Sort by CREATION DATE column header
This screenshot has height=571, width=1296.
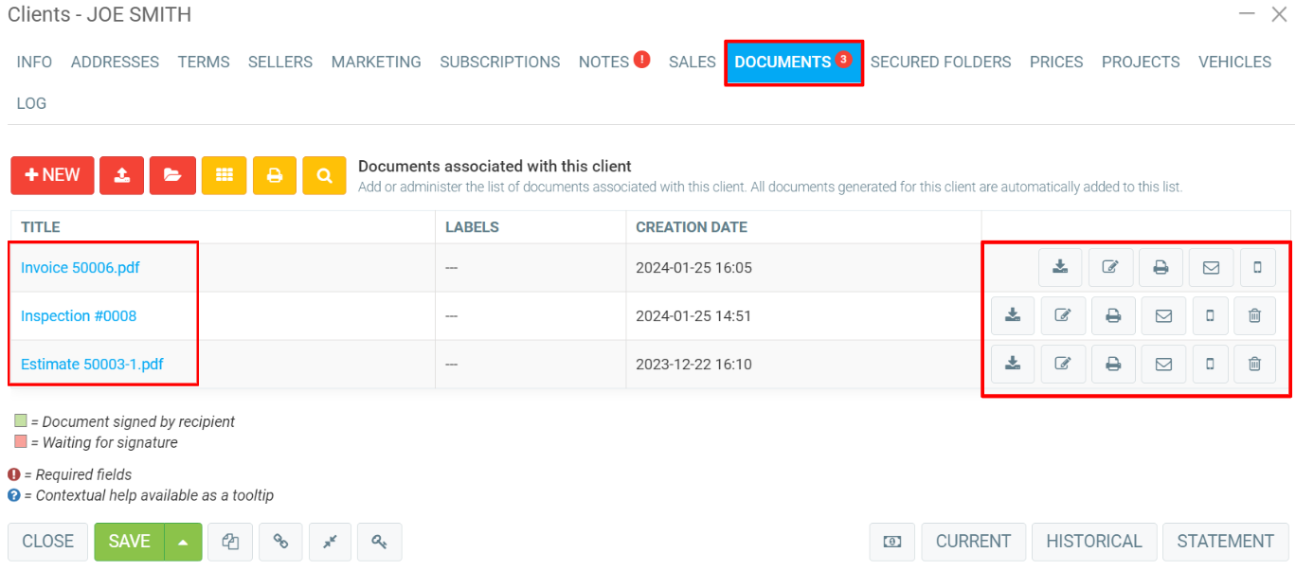[691, 227]
